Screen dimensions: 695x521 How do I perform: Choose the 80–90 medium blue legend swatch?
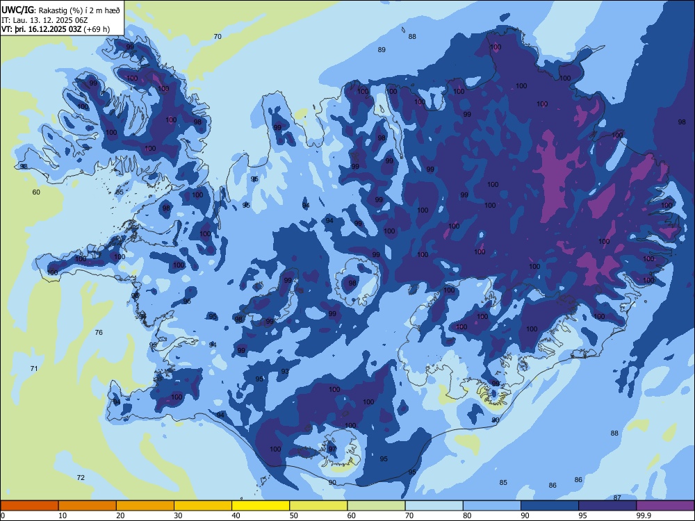pos(492,506)
